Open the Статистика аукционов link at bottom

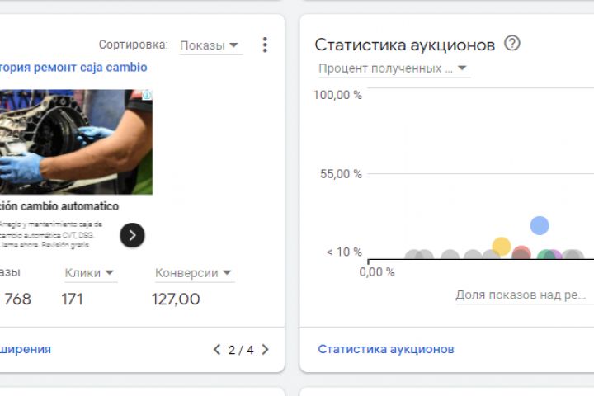click(x=385, y=349)
